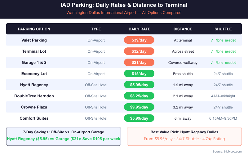The width and height of the screenshot is (248, 155).
Task: Click the Shuttle column header
Action: (223, 29)
